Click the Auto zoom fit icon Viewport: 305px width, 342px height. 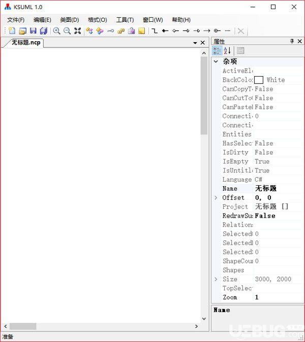click(x=78, y=31)
